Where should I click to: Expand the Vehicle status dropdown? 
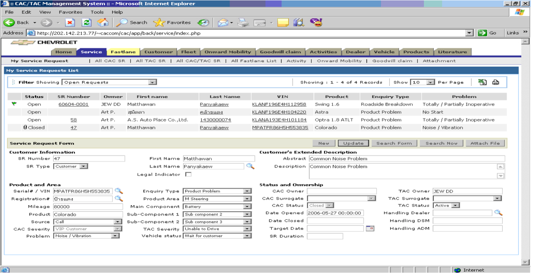(217, 236)
